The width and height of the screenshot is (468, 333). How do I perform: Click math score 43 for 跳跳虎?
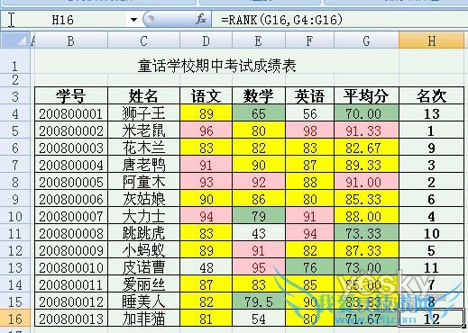click(x=259, y=233)
